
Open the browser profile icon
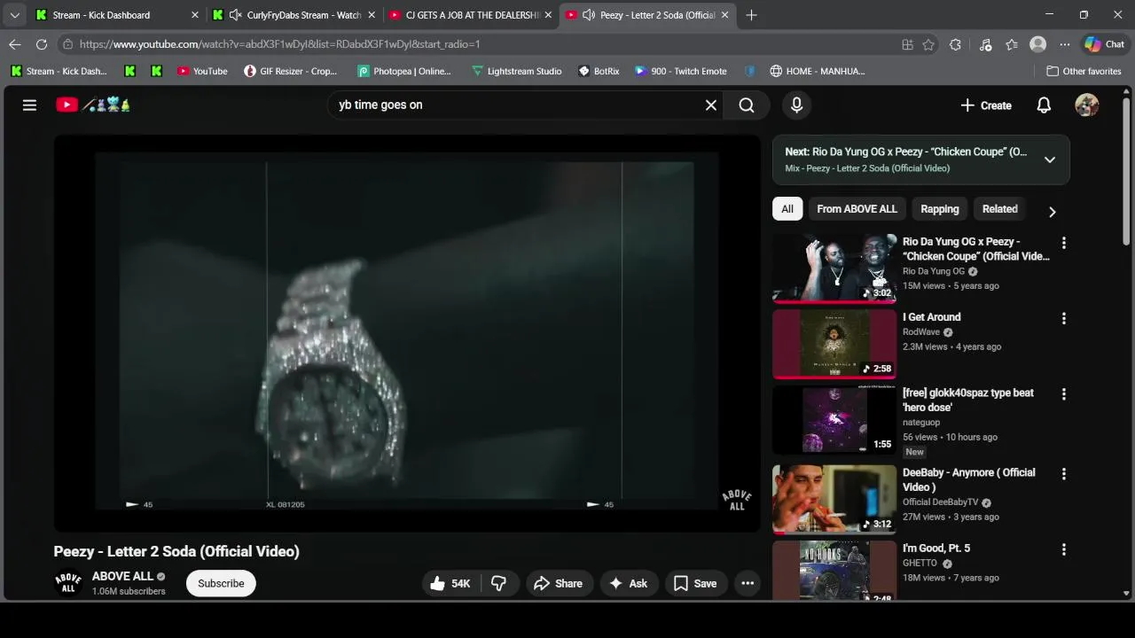[x=1037, y=44]
